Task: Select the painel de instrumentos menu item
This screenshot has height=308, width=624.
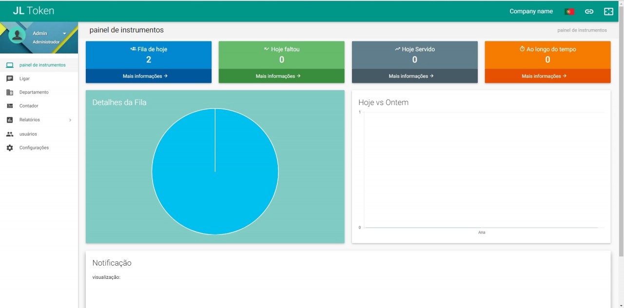Action: (x=43, y=64)
